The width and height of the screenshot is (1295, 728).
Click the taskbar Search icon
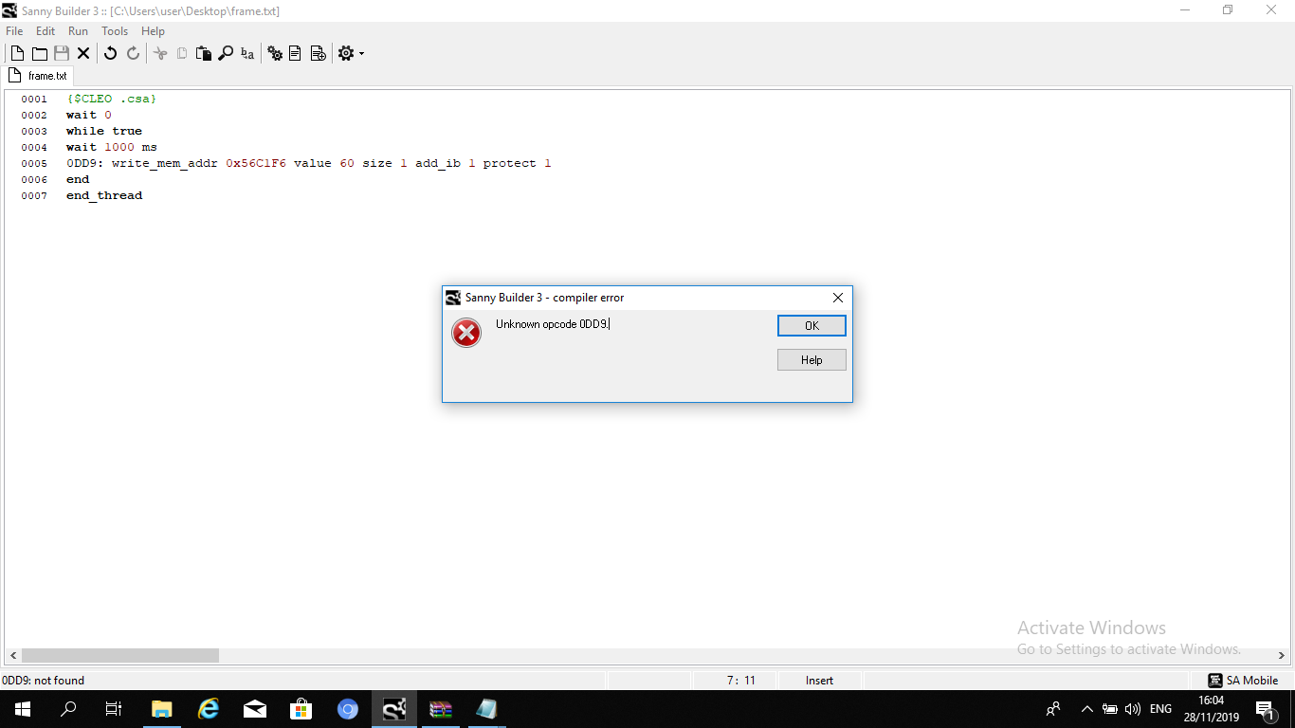click(x=68, y=709)
